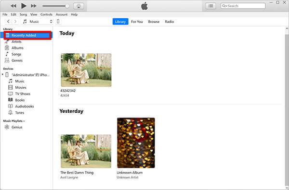The image size is (289, 190).
Task: Open the Help menu
Action: pos(74,14)
